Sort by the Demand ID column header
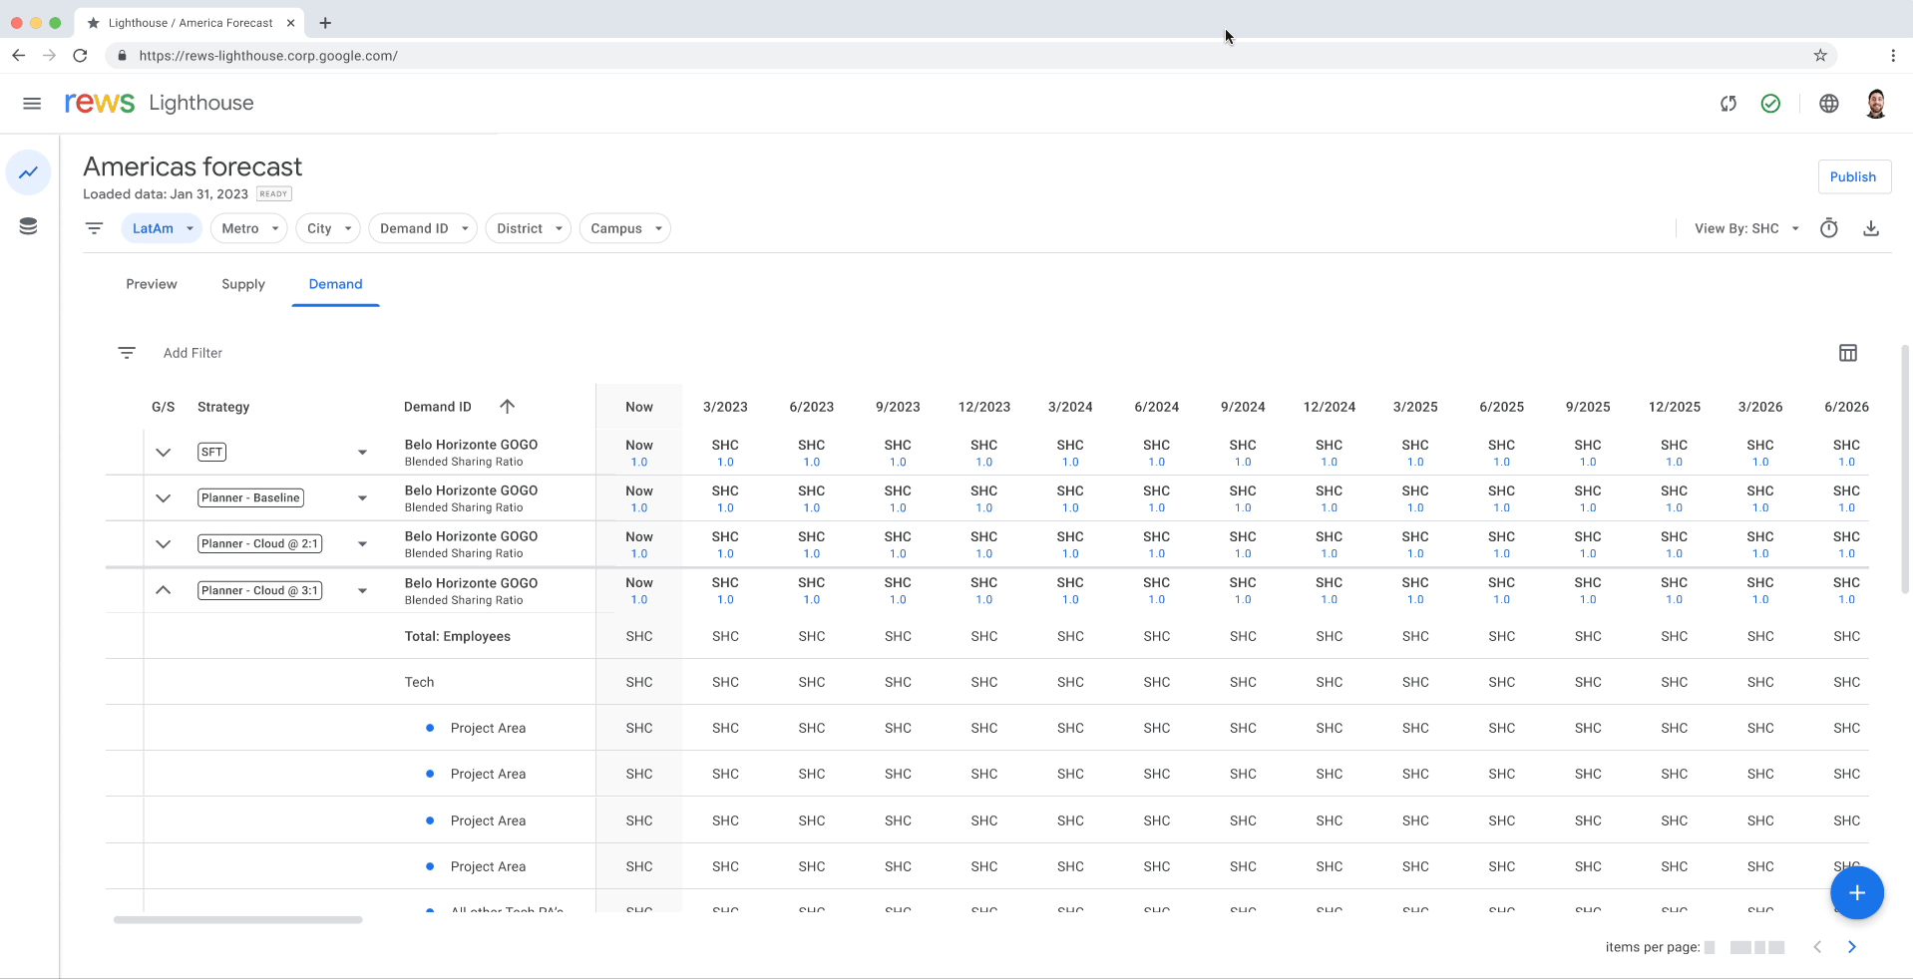Viewport: 1913px width, 979px height. pyautogui.click(x=439, y=407)
